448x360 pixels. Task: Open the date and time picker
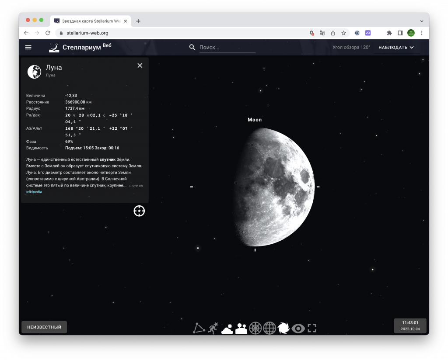(x=410, y=325)
